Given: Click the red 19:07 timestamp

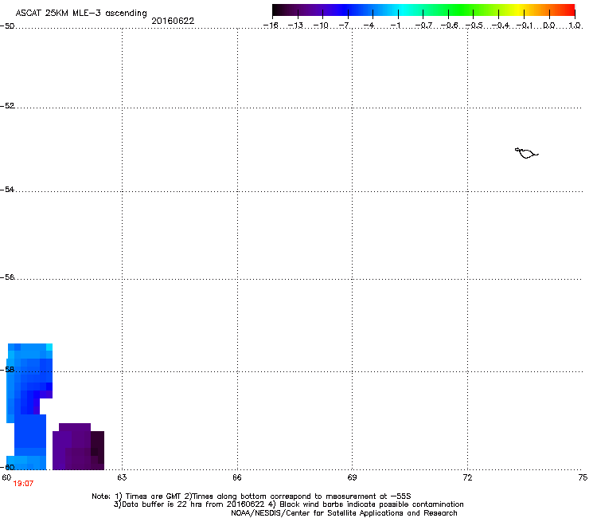Looking at the screenshot, I should pos(23,484).
